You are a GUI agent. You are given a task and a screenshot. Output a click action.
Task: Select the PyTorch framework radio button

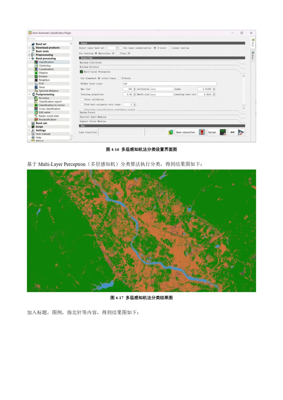pos(119,78)
